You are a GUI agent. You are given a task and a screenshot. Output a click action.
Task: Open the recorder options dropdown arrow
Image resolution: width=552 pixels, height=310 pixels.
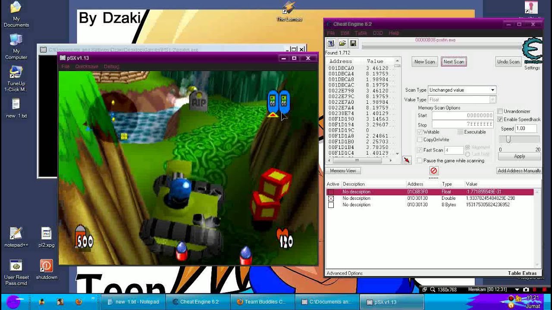[517, 290]
